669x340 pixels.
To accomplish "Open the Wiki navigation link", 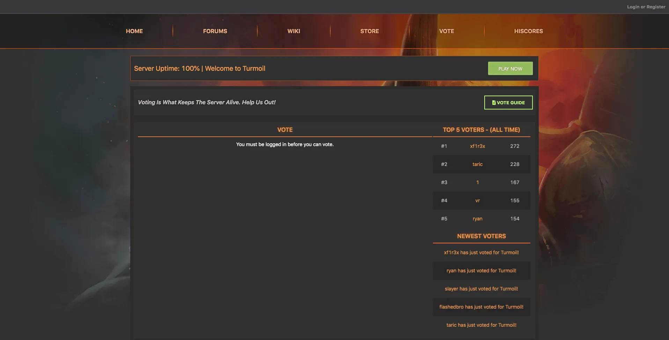I will [293, 31].
